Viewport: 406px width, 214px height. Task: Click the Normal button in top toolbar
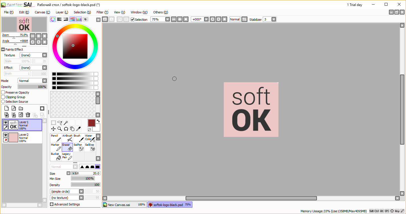(235, 19)
